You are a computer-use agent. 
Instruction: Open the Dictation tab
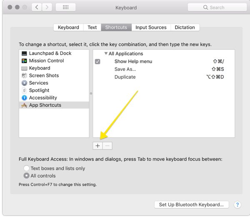185,28
